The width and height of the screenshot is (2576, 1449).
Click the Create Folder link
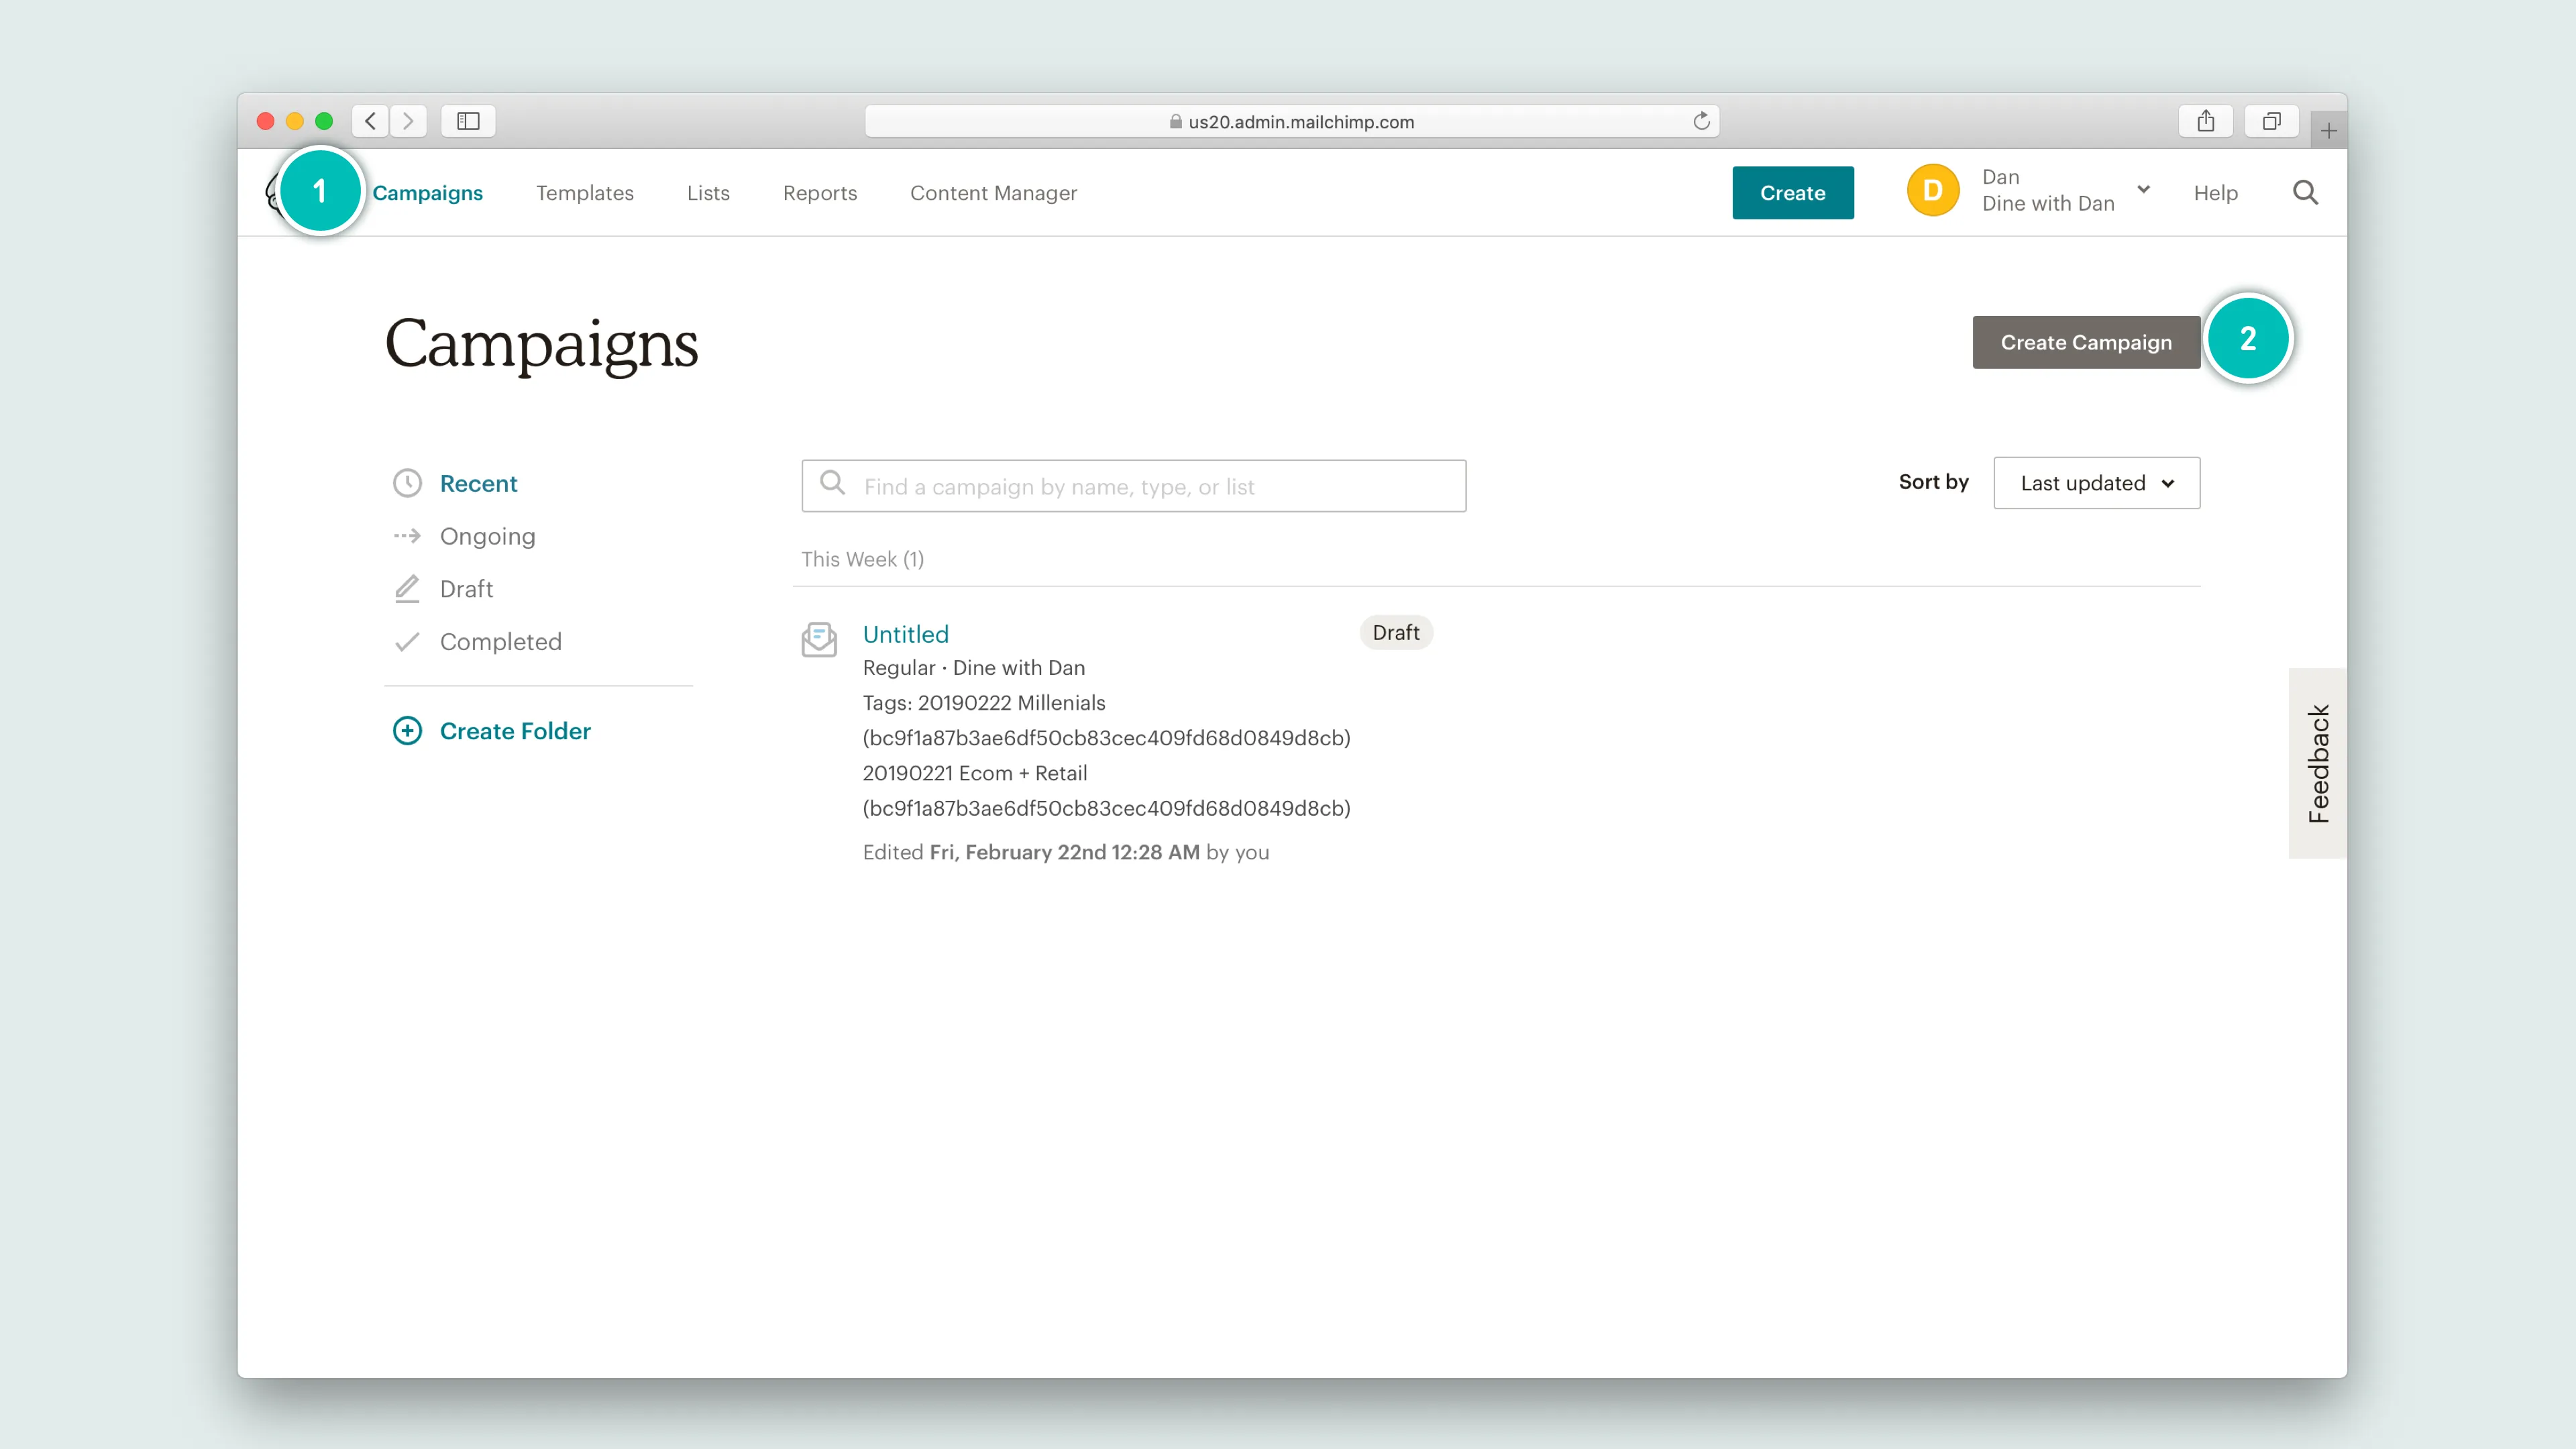514,731
